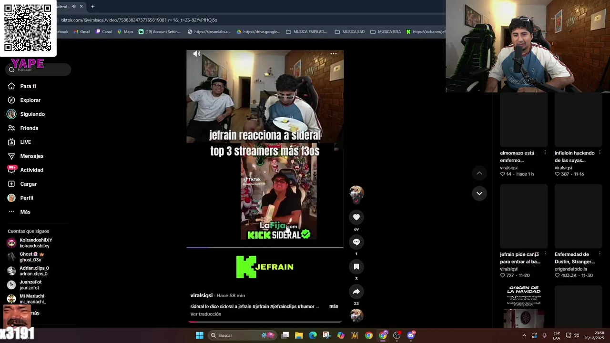This screenshot has width=610, height=343.
Task: Expand caption with más link
Action: click(x=334, y=306)
